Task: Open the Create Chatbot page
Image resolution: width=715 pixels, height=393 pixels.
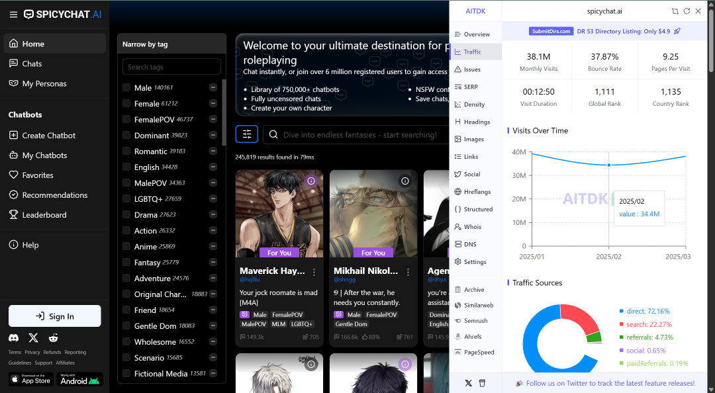Action: tap(55, 136)
